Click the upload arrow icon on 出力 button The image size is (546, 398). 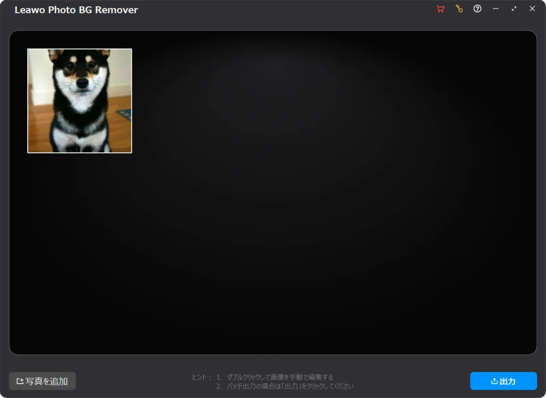[x=494, y=381]
